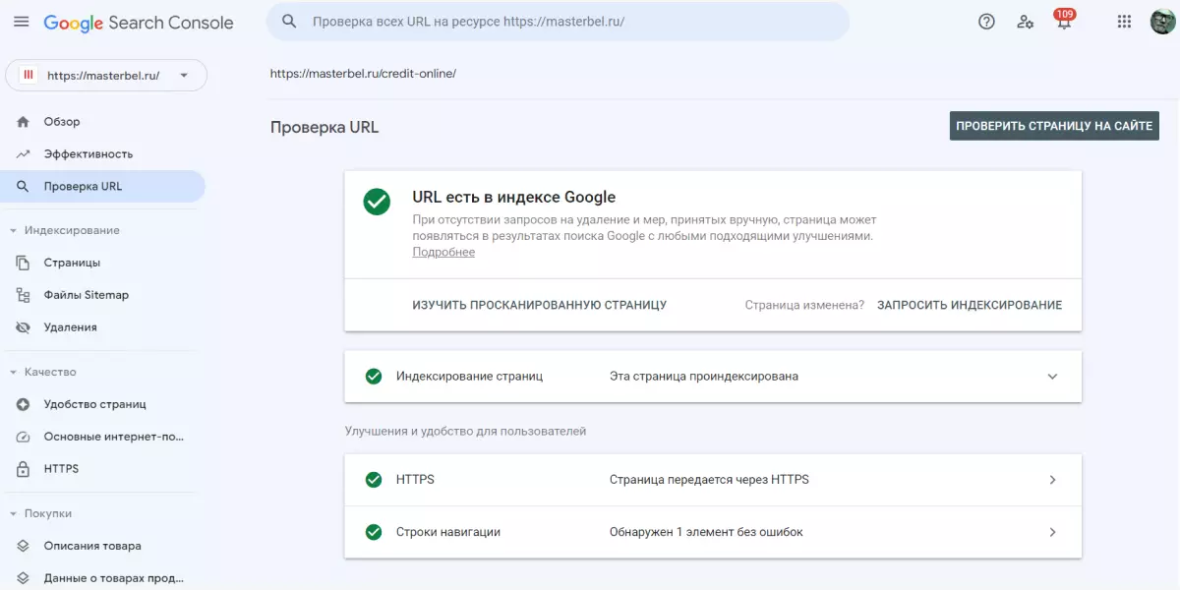
Task: Click the Google Search Console logo
Action: (139, 22)
